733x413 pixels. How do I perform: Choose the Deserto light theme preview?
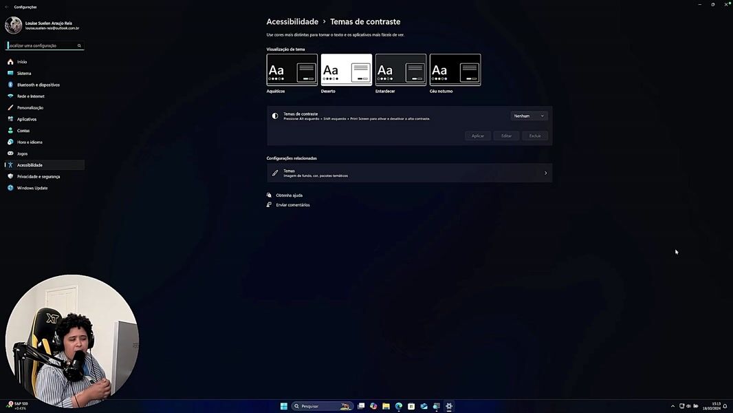(347, 70)
